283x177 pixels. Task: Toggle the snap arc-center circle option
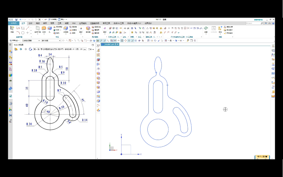[122, 41]
